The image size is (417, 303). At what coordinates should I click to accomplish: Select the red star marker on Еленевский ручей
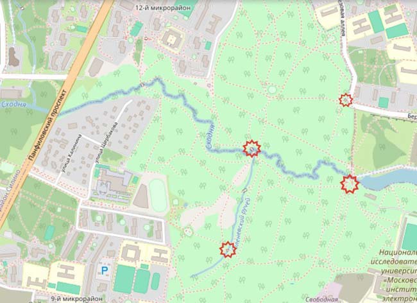[x=228, y=250]
